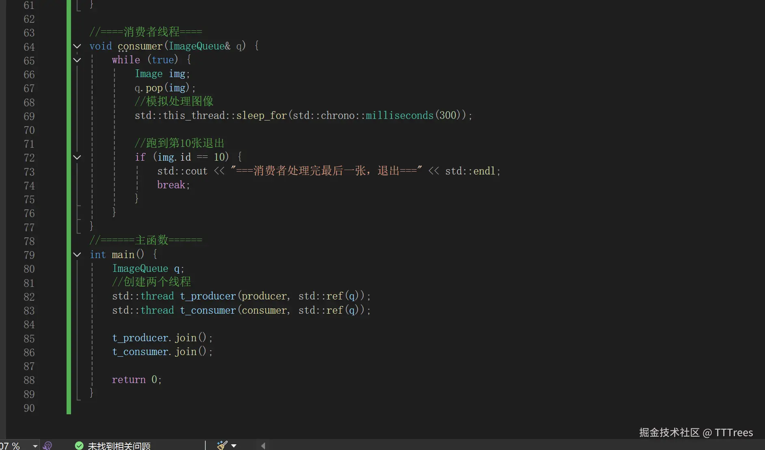The height and width of the screenshot is (450, 765).
Task: Click the string literal 消费者处理完最后一张
Action: point(326,171)
